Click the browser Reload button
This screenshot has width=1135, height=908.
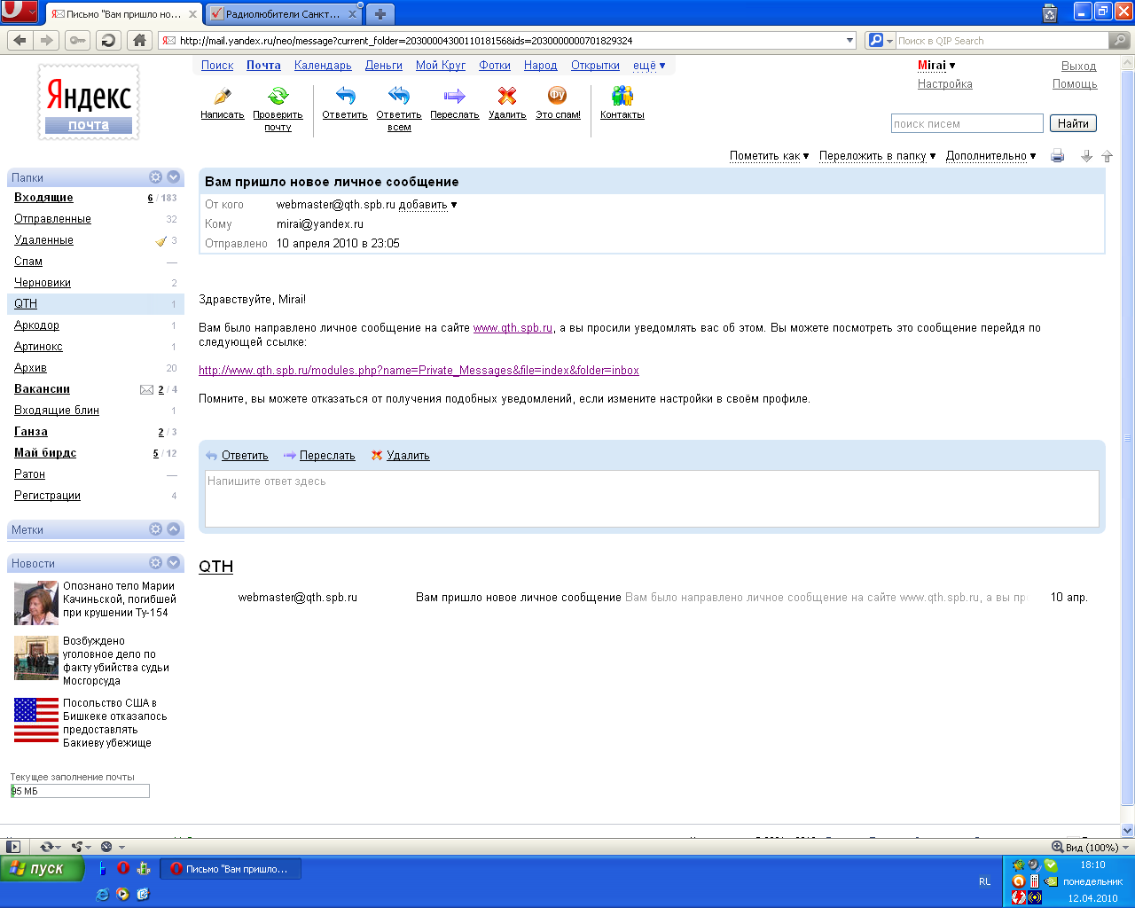point(108,40)
